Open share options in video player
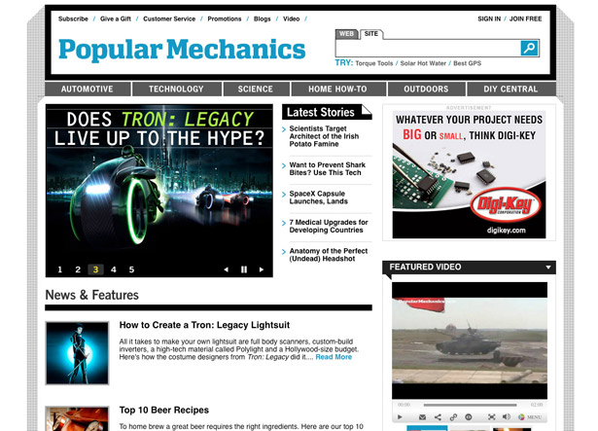This screenshot has height=431, width=598. coord(438,416)
